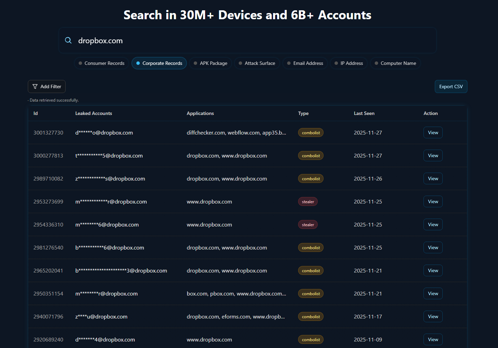The height and width of the screenshot is (348, 498).
Task: Click the magnifying glass search icon
Action: tap(68, 40)
